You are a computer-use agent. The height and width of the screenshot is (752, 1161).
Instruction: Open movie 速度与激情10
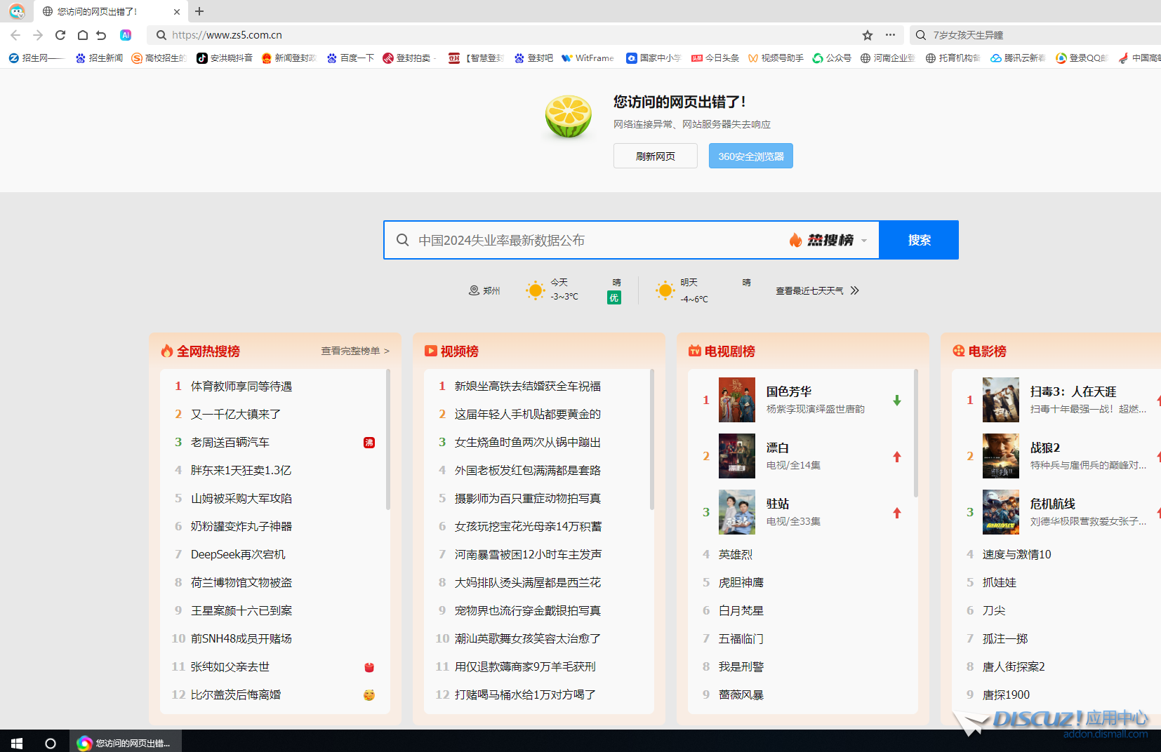pyautogui.click(x=1017, y=554)
